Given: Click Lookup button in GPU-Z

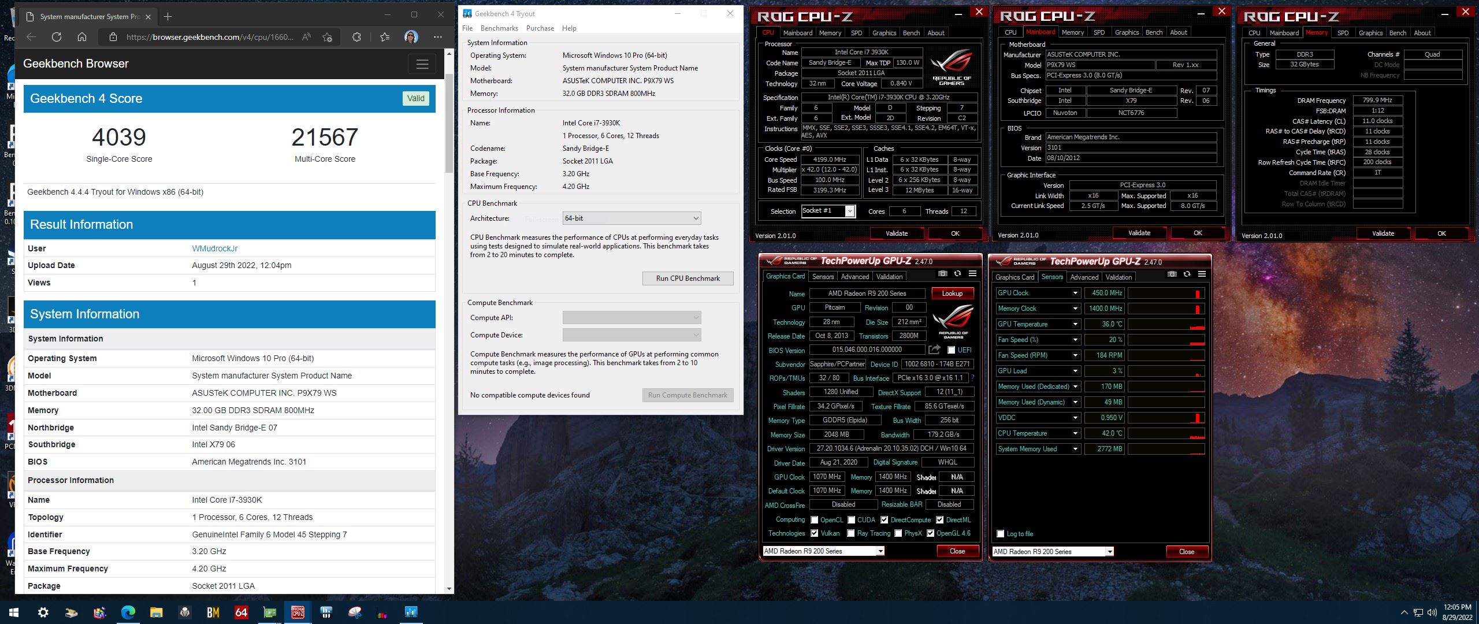Looking at the screenshot, I should (952, 294).
